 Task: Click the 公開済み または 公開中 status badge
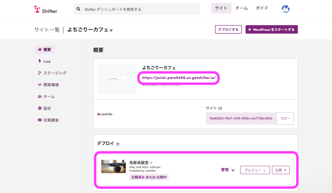pos(149,177)
